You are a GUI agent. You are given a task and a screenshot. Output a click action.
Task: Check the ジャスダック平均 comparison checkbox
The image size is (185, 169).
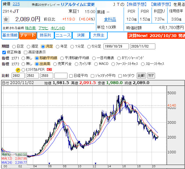(x=92, y=76)
